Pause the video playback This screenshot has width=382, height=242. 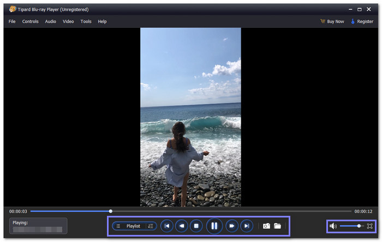(214, 226)
